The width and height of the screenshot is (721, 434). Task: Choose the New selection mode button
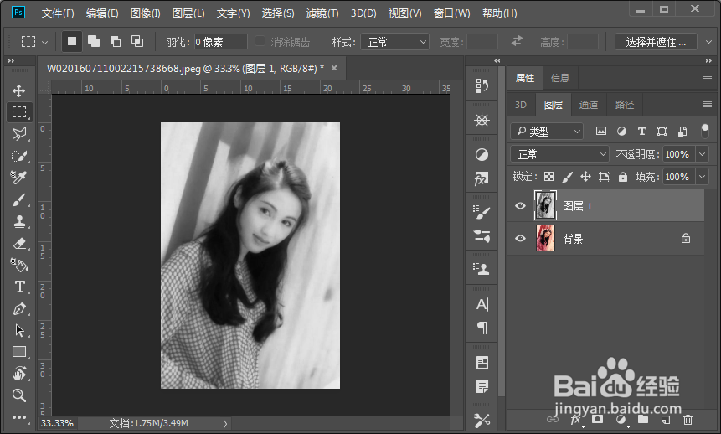(72, 41)
